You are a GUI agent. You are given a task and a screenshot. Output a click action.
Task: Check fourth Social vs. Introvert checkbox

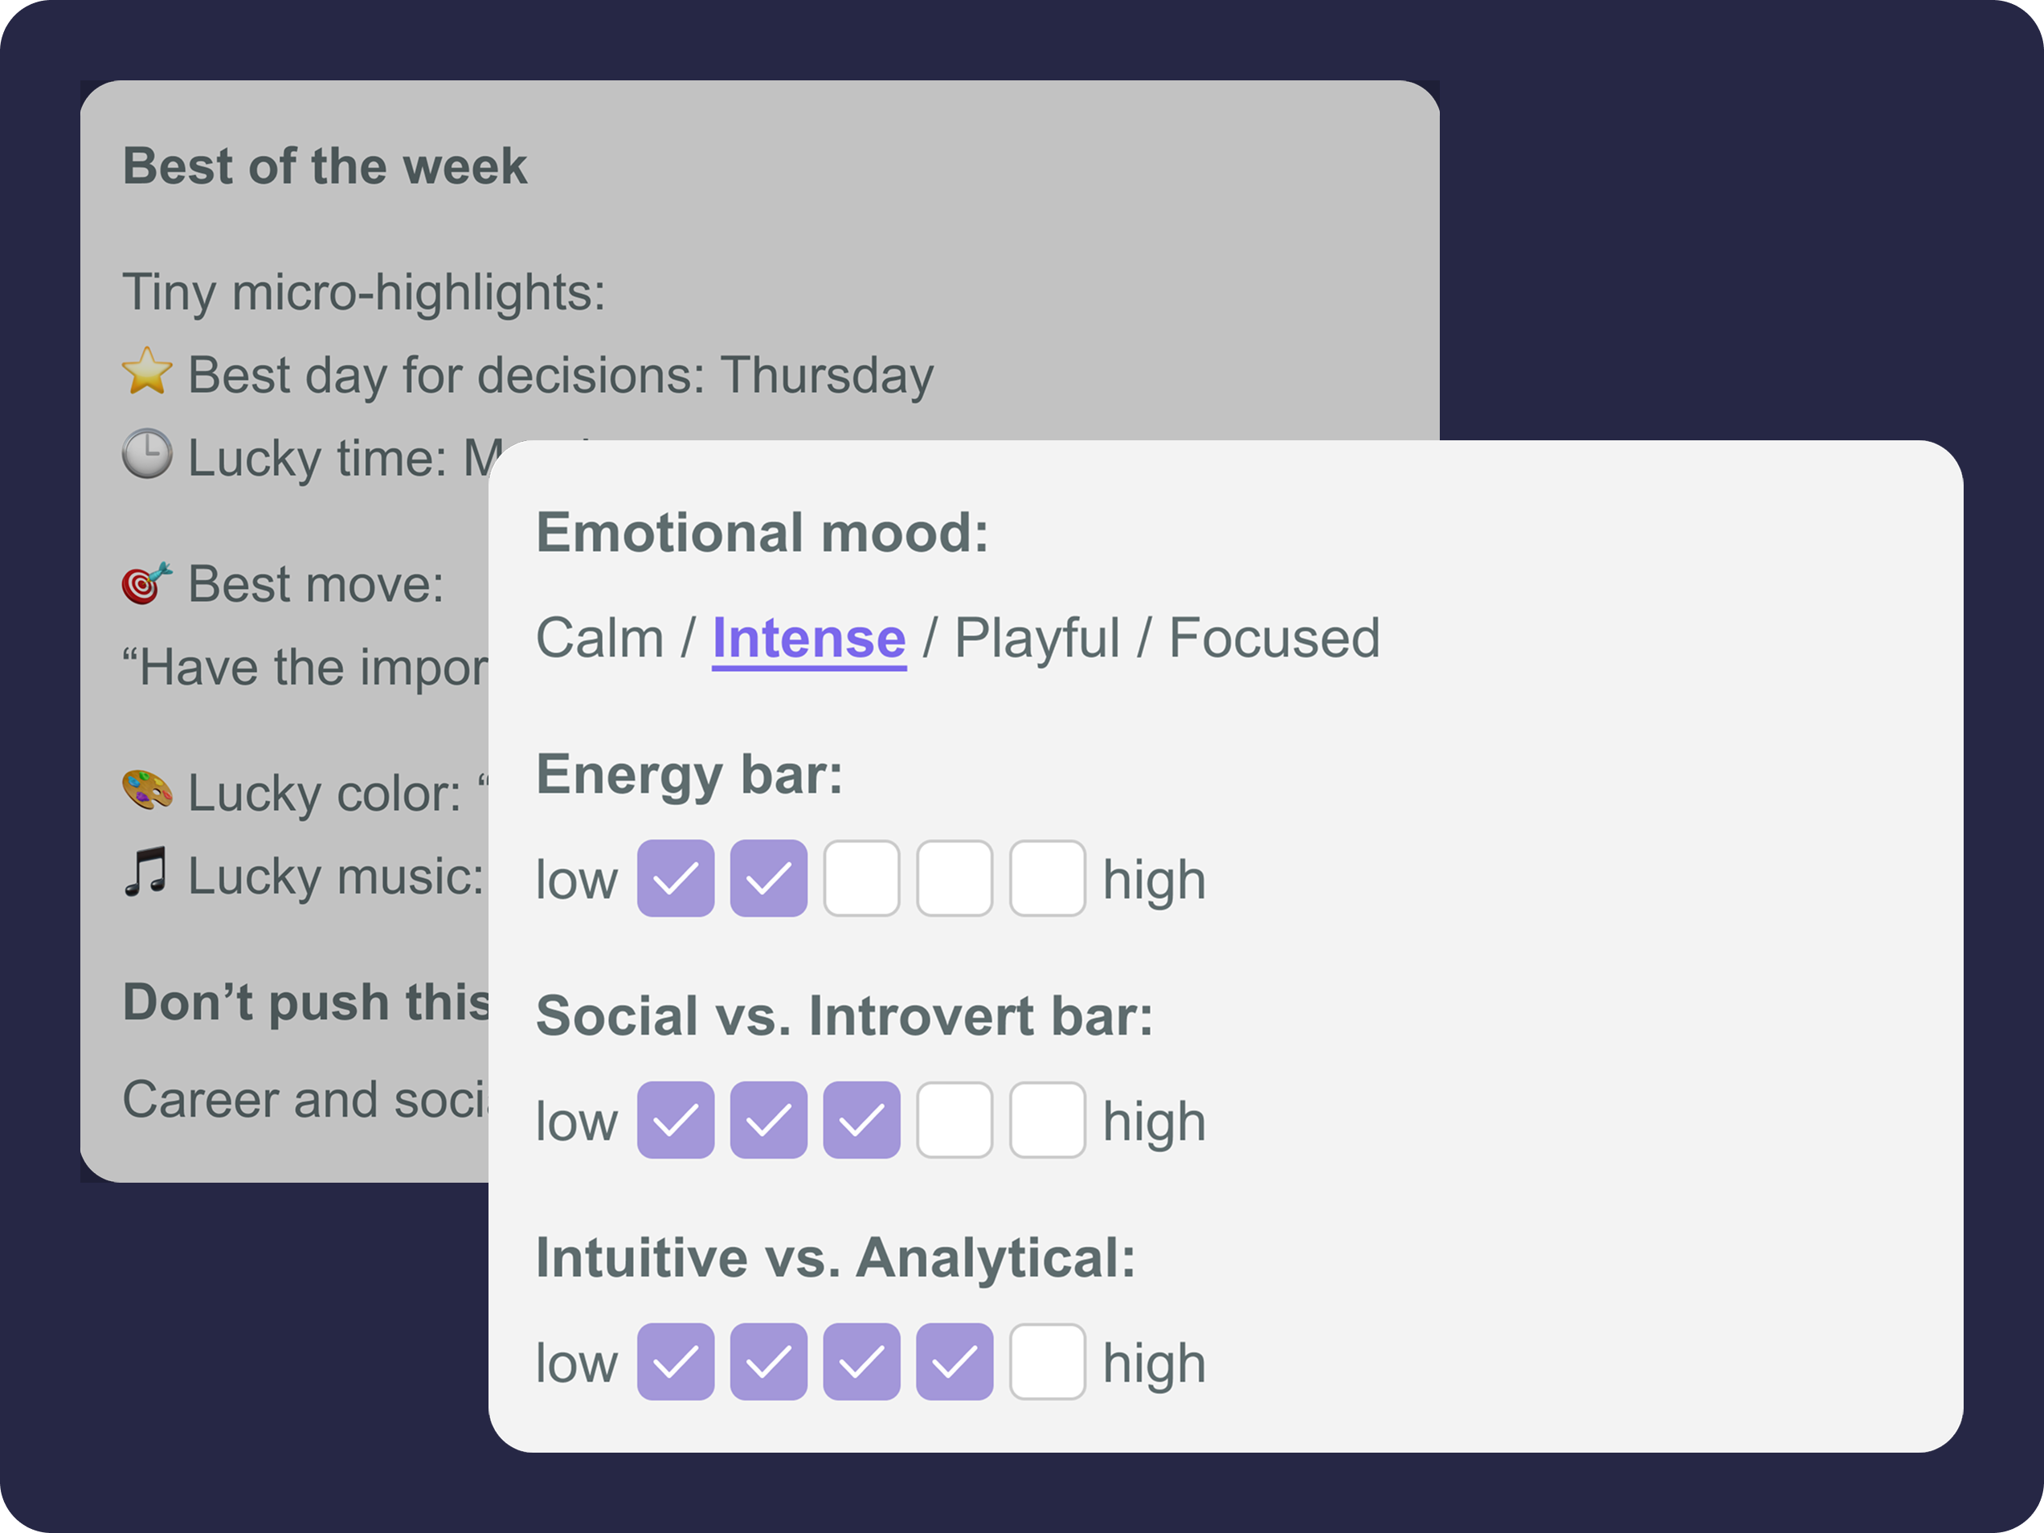[x=955, y=1120]
